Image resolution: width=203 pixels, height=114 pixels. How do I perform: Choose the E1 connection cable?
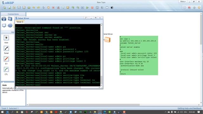(6, 59)
